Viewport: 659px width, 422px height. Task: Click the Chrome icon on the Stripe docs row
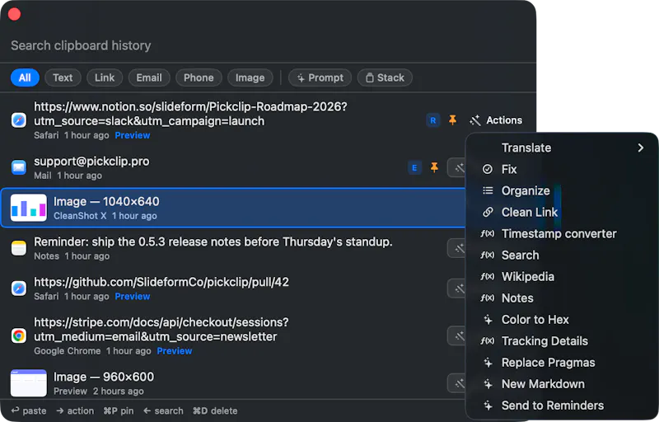19,335
